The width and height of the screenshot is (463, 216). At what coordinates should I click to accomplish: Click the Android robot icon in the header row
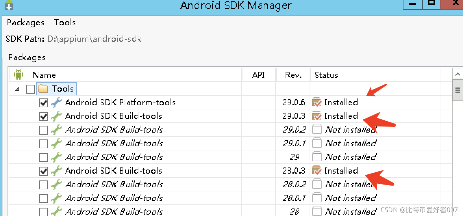pos(18,75)
